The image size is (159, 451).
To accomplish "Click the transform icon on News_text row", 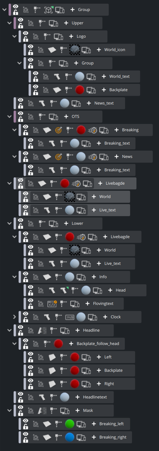I will click(54, 103).
